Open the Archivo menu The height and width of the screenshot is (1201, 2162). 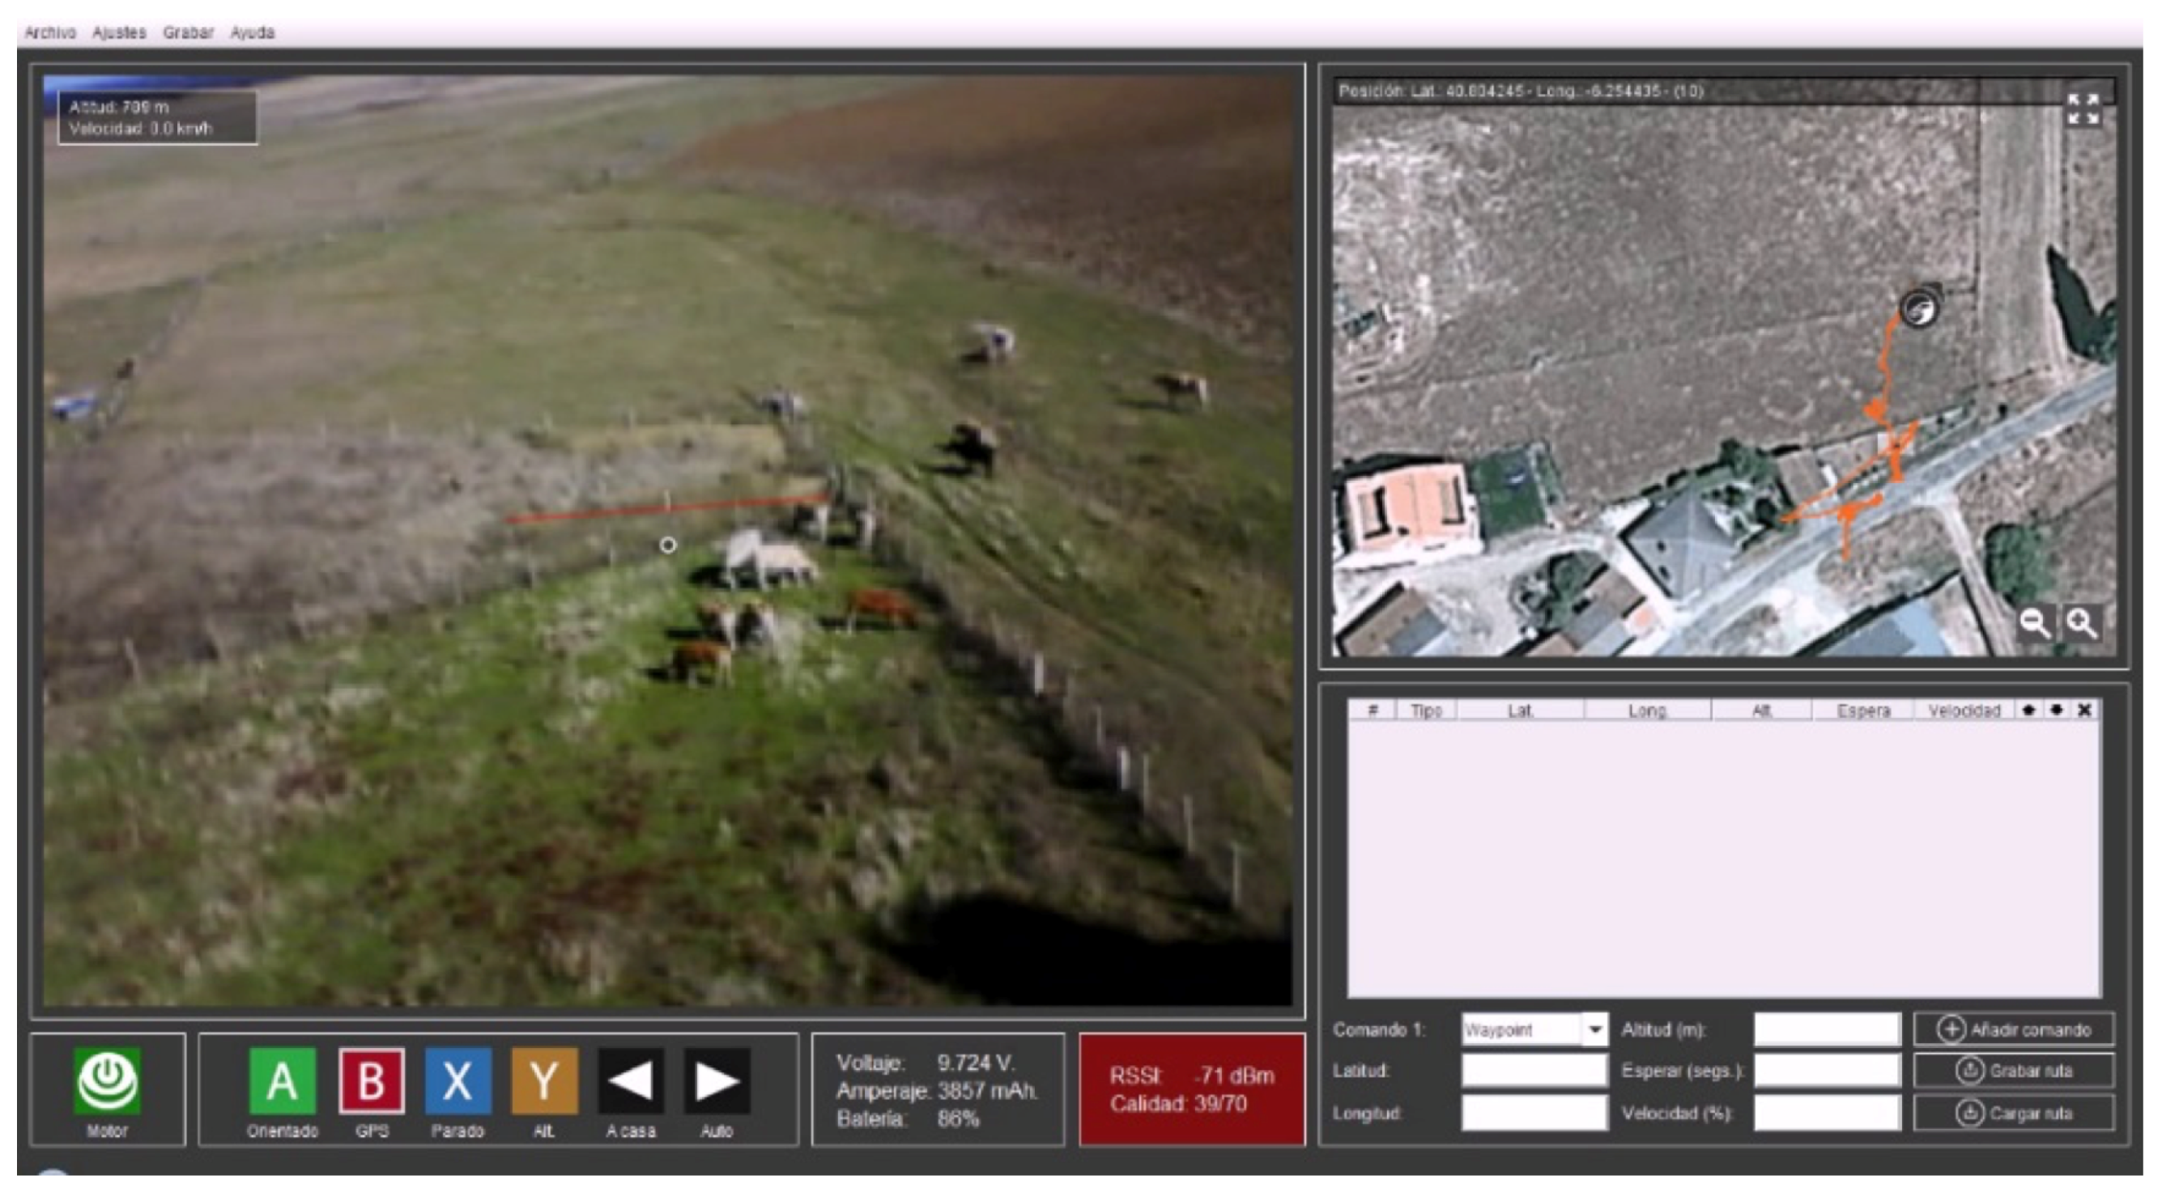coord(50,32)
